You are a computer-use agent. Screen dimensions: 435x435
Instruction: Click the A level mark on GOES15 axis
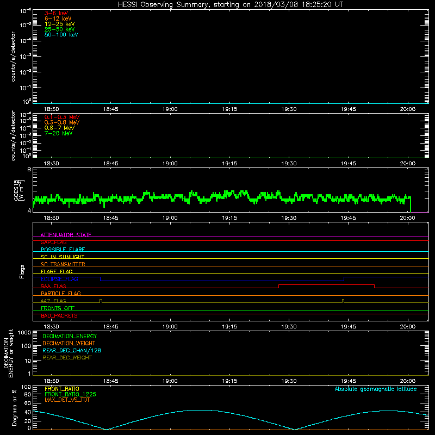tap(29, 210)
